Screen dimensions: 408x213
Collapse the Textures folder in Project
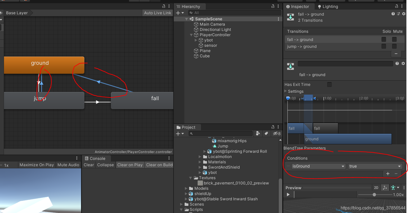coord(190,178)
